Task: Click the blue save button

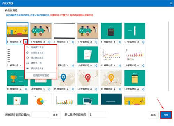Action: tap(166, 115)
